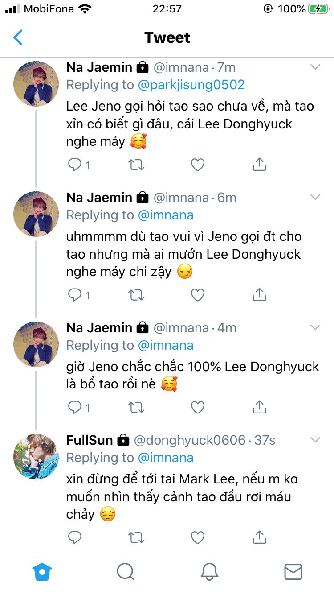Open options chevron on 6m tweet
334x595 pixels.
315,198
